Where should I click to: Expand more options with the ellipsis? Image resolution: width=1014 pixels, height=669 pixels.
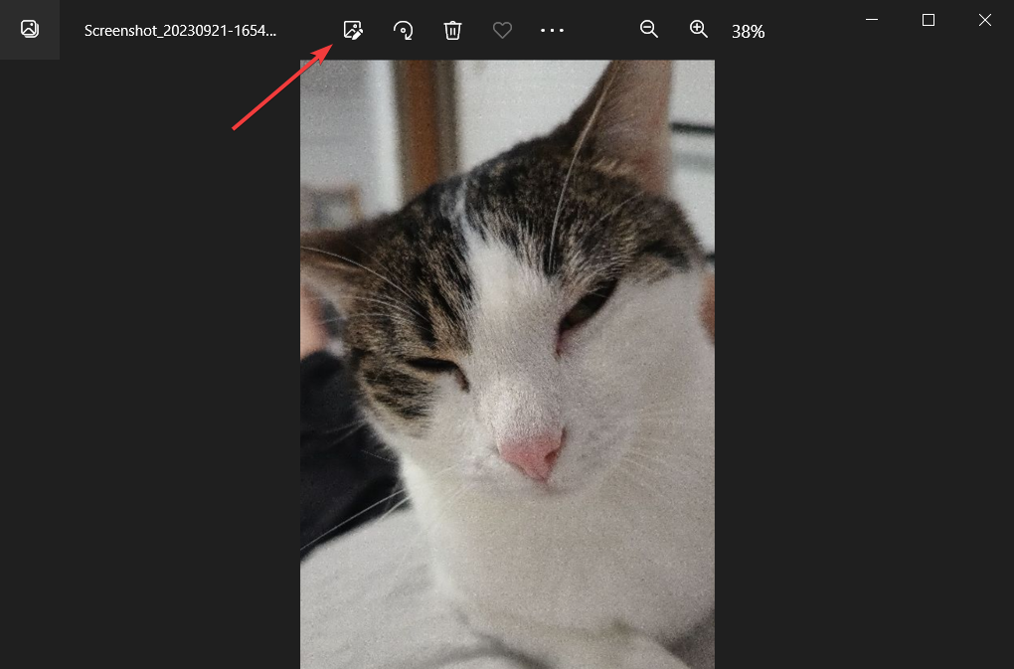tap(553, 30)
